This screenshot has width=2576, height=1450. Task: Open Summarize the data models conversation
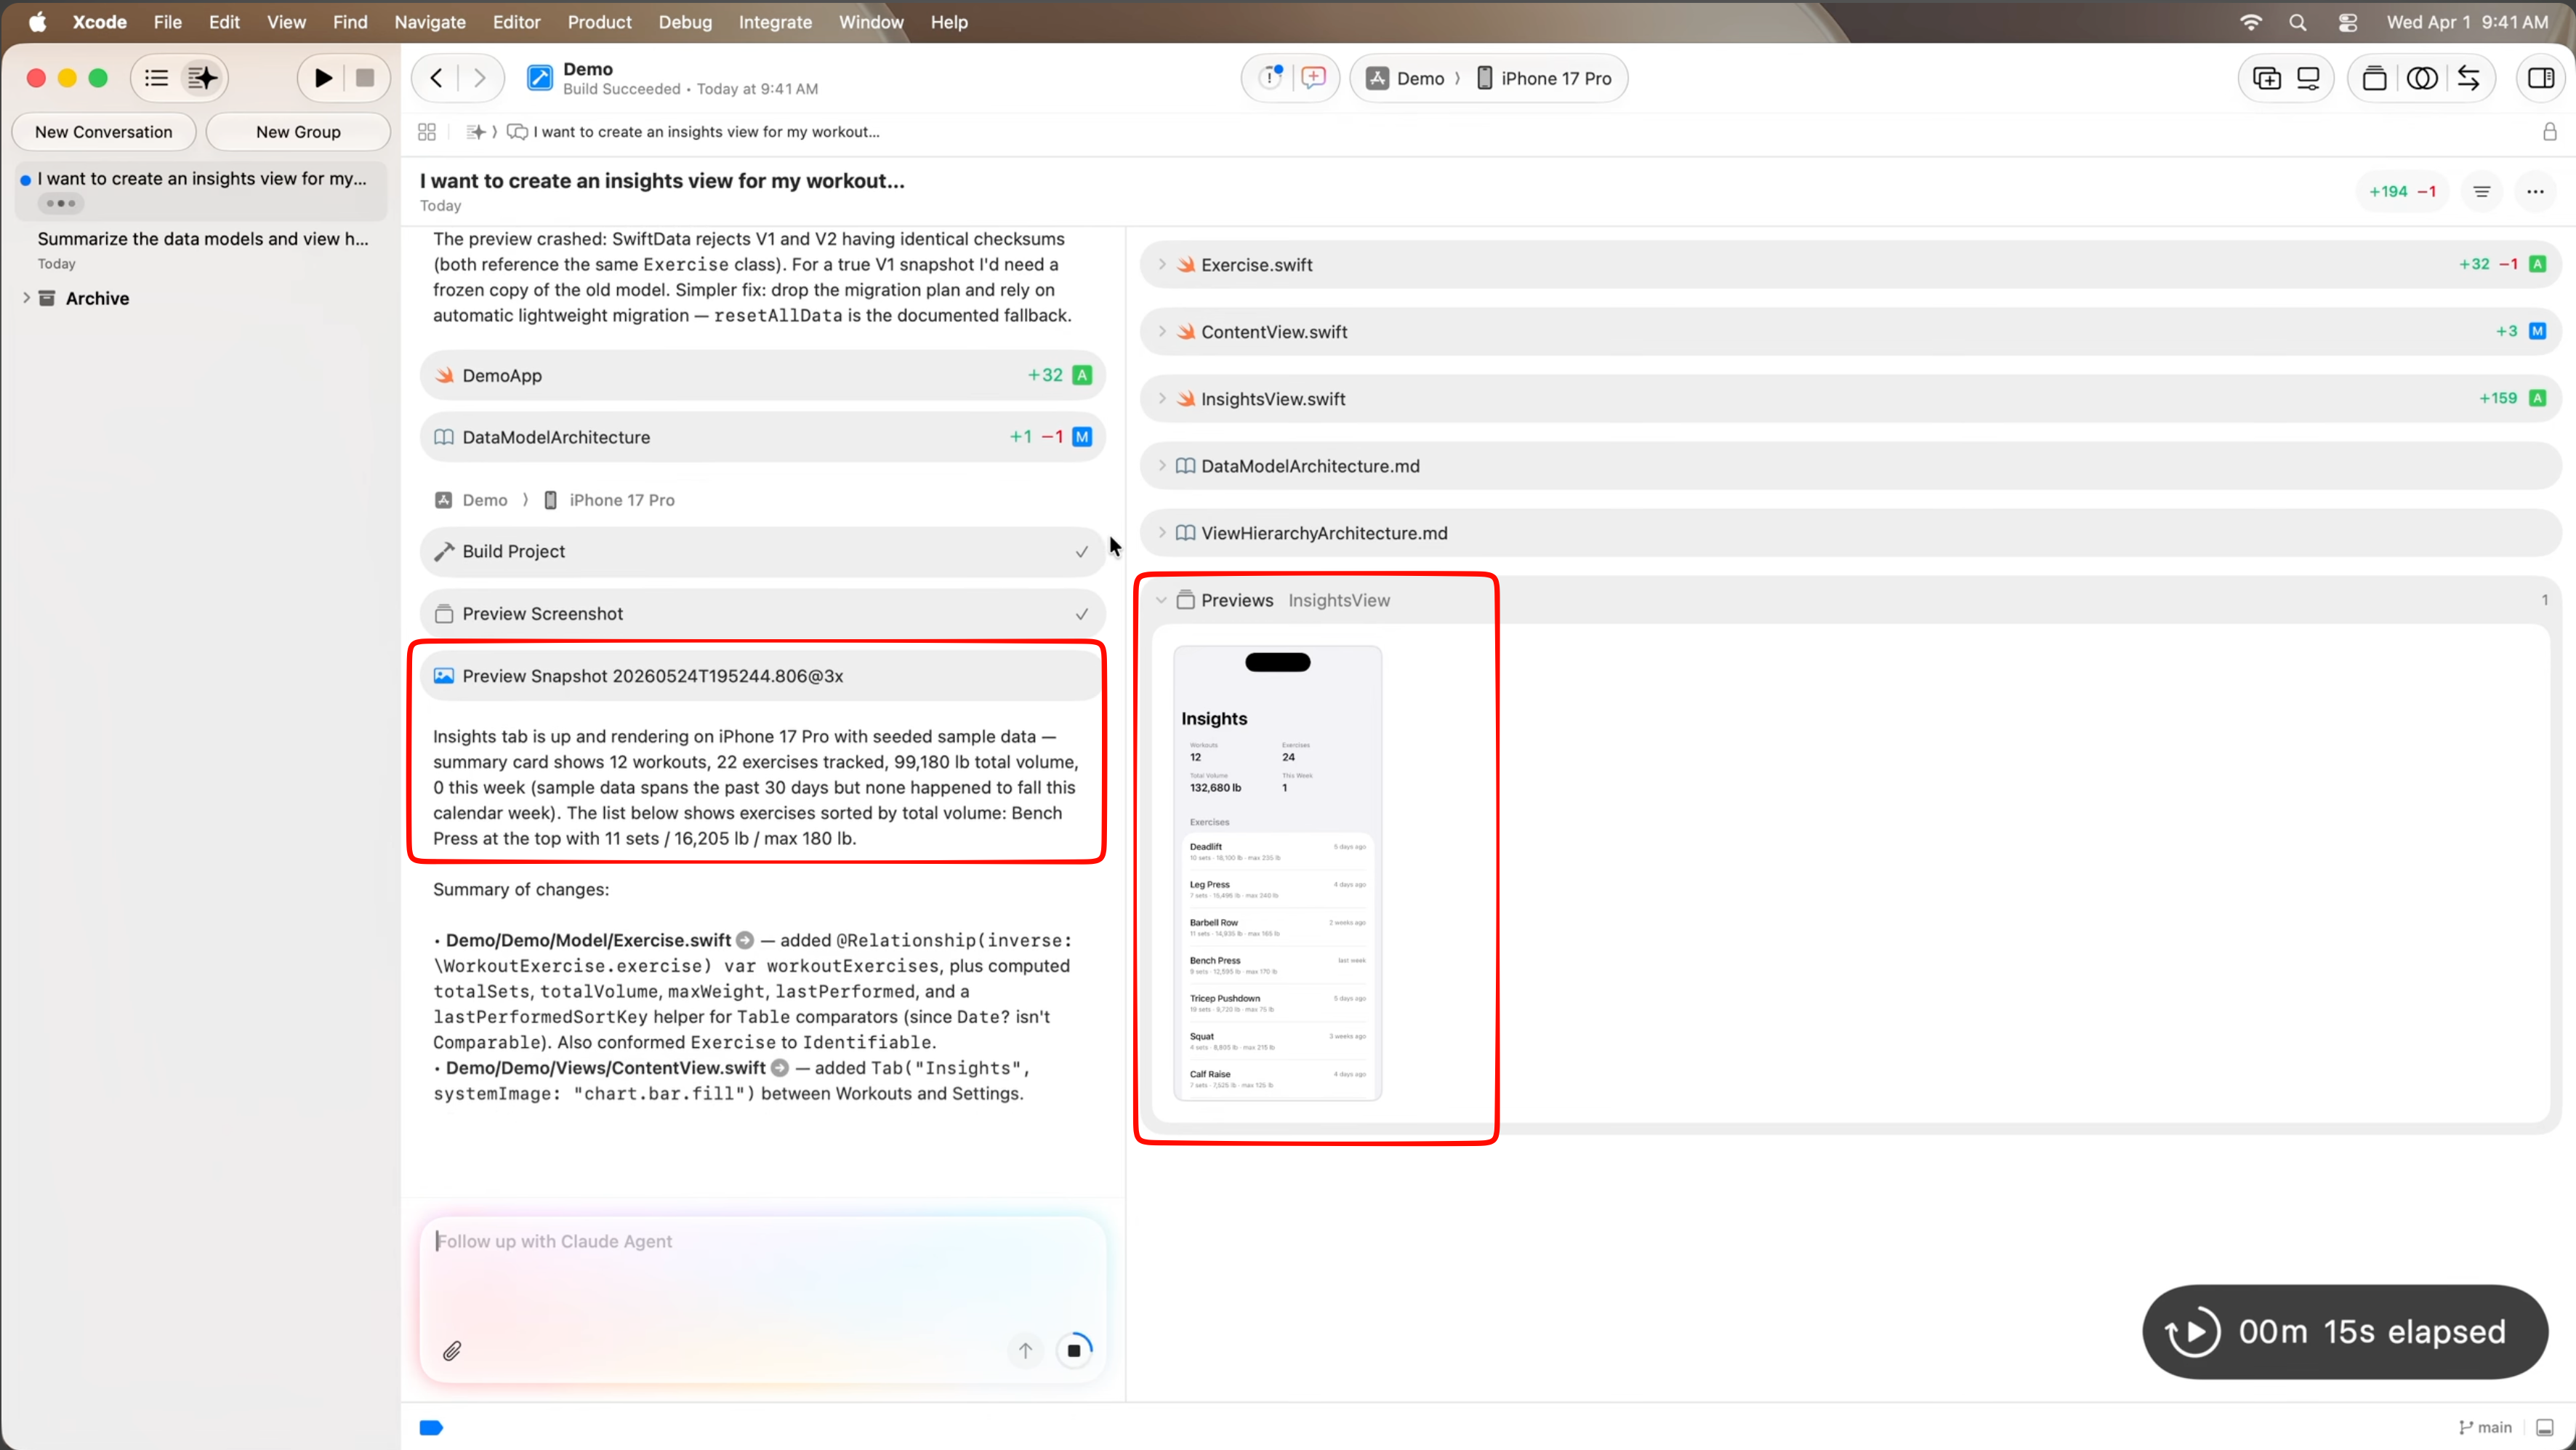coord(201,249)
